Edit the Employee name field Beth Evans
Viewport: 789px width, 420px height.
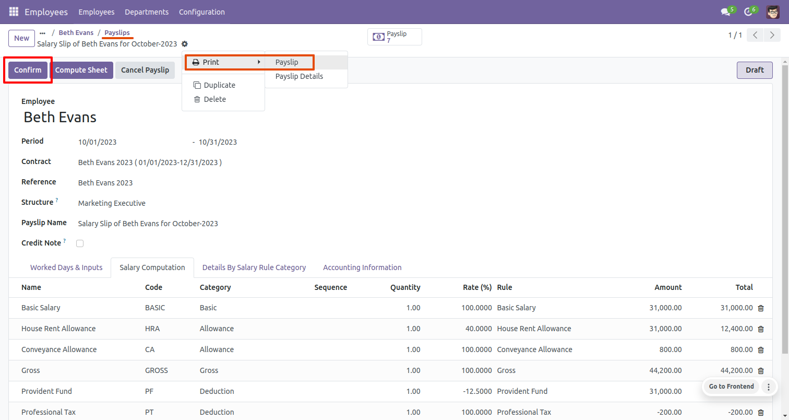tap(60, 117)
